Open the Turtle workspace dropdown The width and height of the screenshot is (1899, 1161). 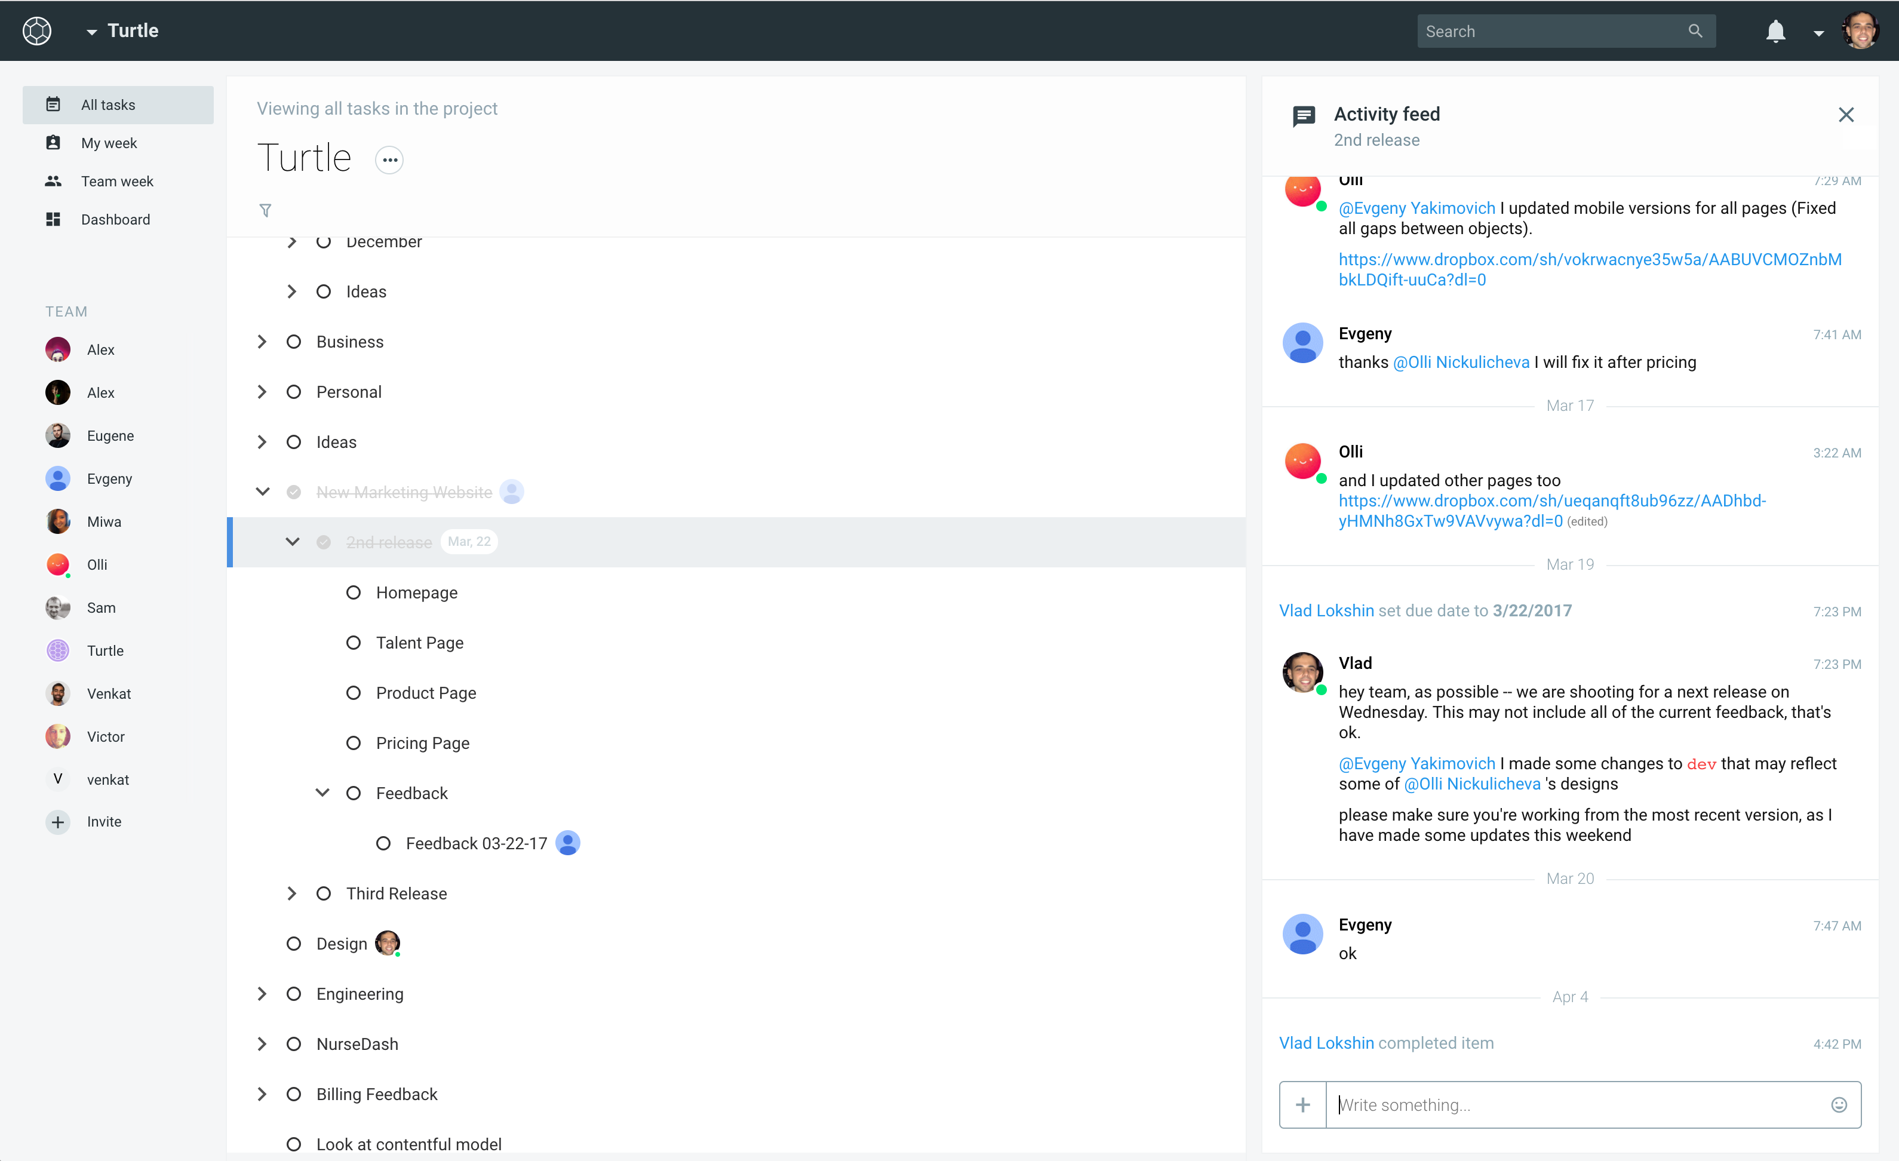(92, 32)
